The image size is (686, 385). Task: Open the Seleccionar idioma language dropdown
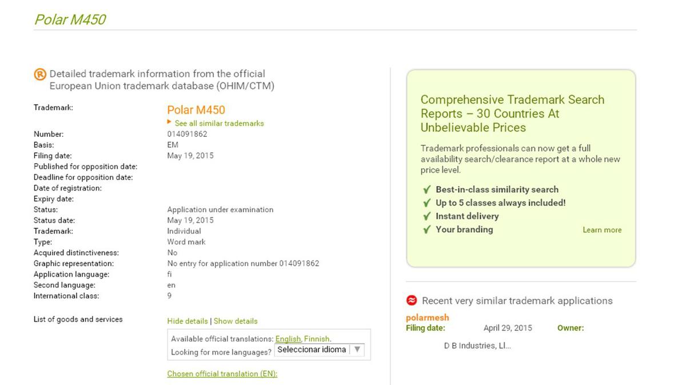tap(312, 350)
